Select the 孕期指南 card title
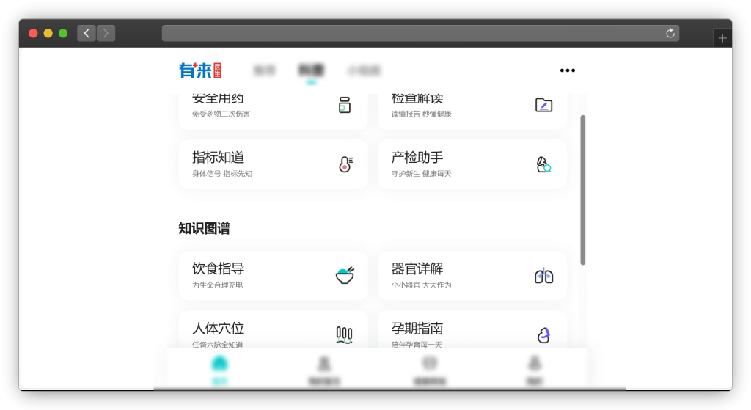The height and width of the screenshot is (410, 751). pyautogui.click(x=417, y=328)
